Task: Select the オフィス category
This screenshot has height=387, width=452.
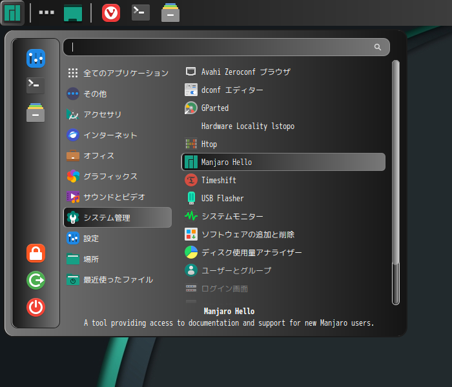Action: (118, 156)
